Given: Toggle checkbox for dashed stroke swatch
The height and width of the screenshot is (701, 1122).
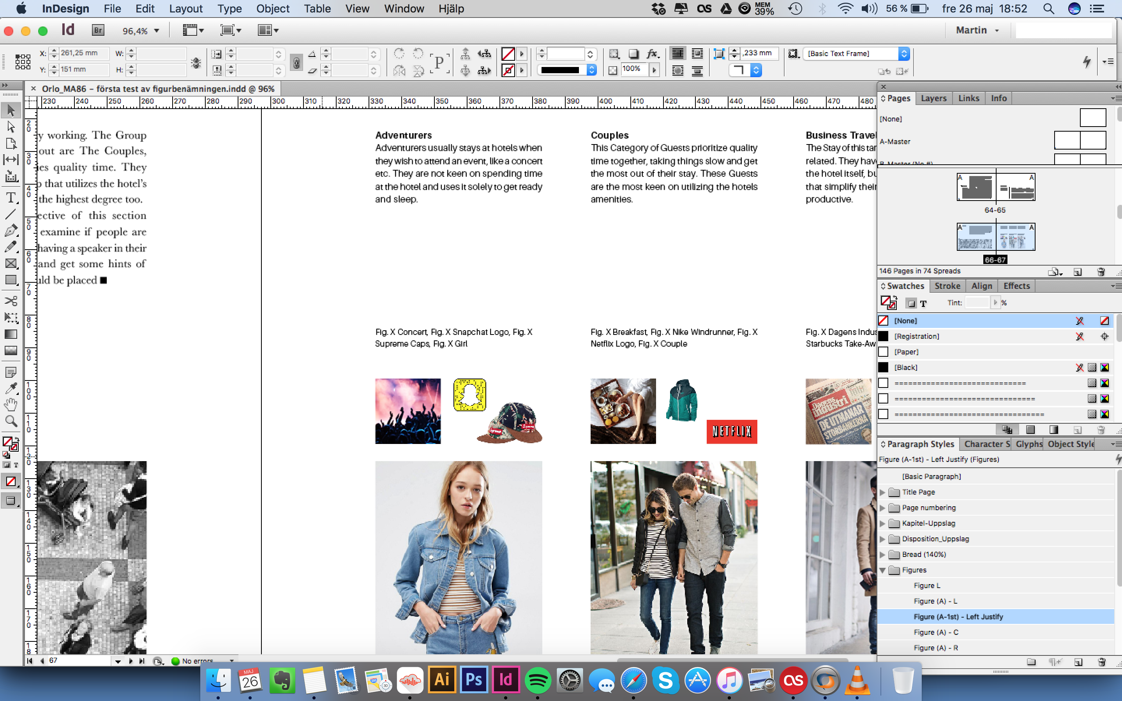Looking at the screenshot, I should [x=884, y=383].
